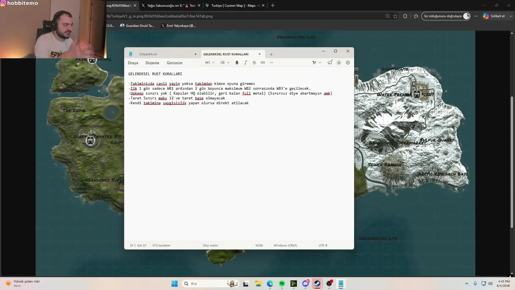This screenshot has height=290, width=515.
Task: Add this page to favorites with the star icon
Action: pos(396,16)
